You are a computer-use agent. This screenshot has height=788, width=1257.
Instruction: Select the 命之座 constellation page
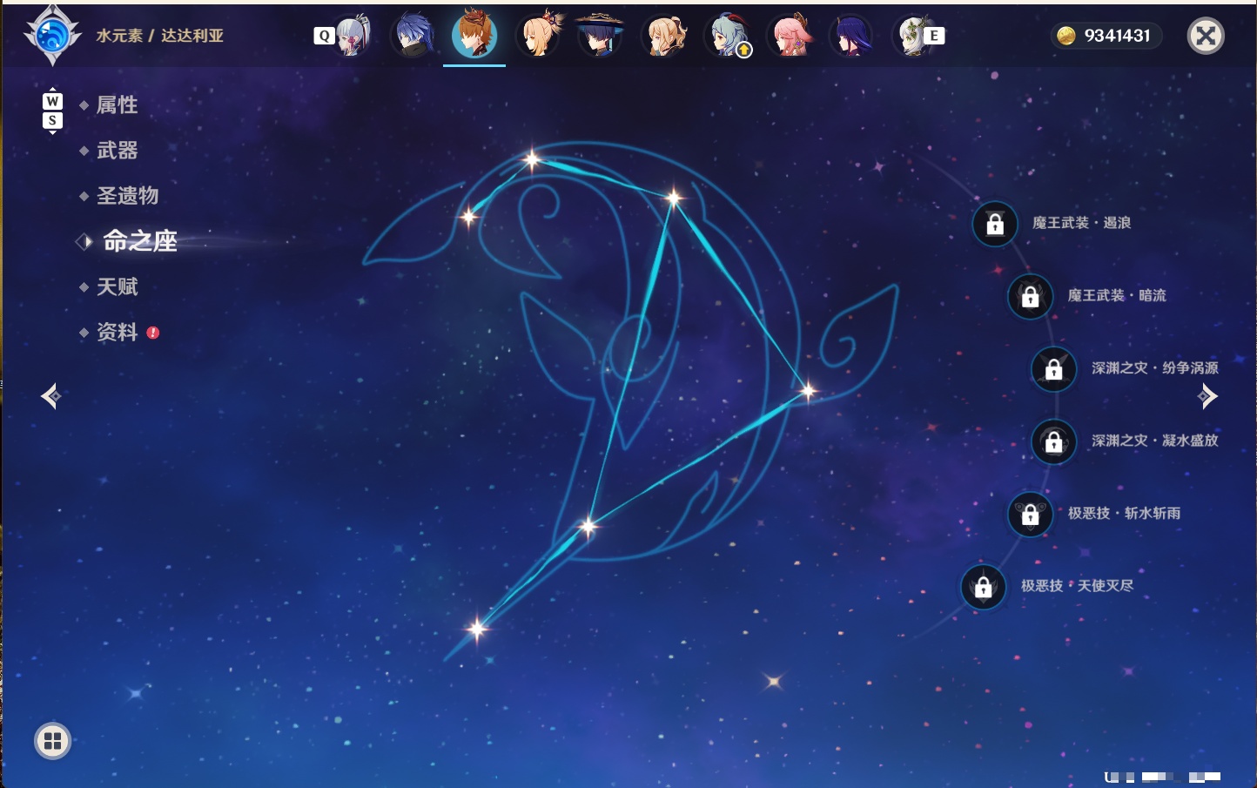139,241
